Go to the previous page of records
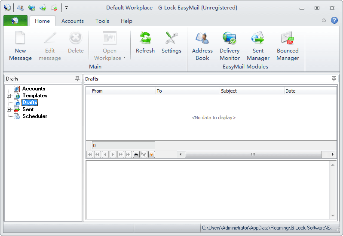The image size is (343, 236). click(97, 155)
